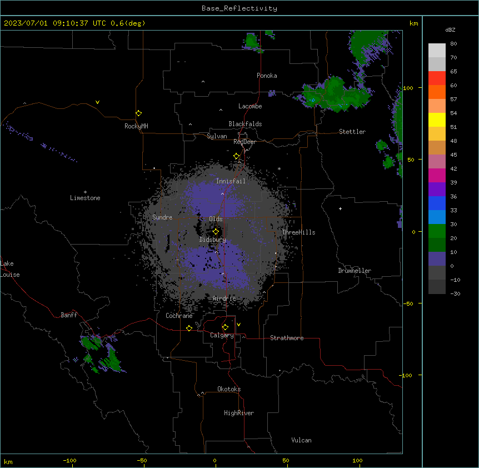
Task: Click the Airdrie label
Action: coord(224,298)
